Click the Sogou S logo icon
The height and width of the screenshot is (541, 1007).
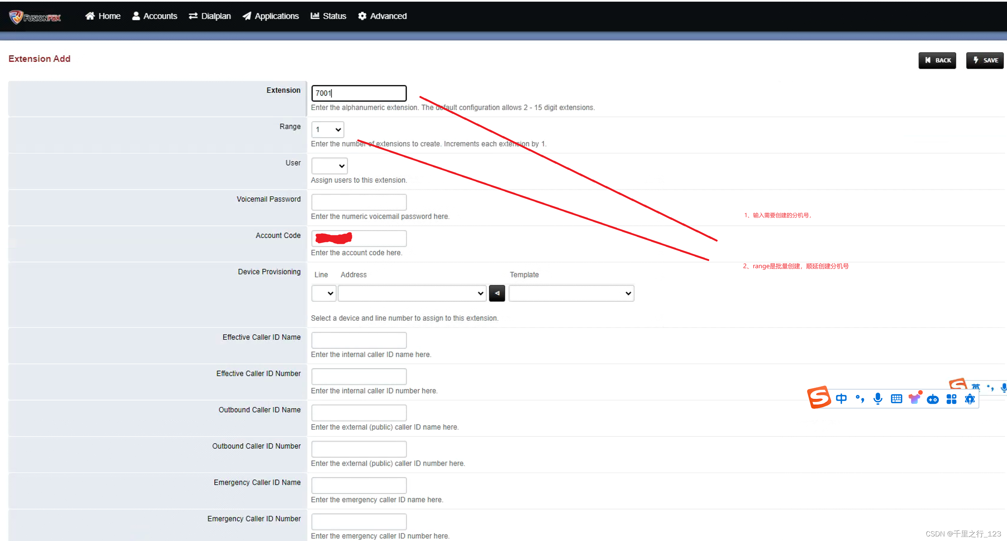[x=819, y=397]
